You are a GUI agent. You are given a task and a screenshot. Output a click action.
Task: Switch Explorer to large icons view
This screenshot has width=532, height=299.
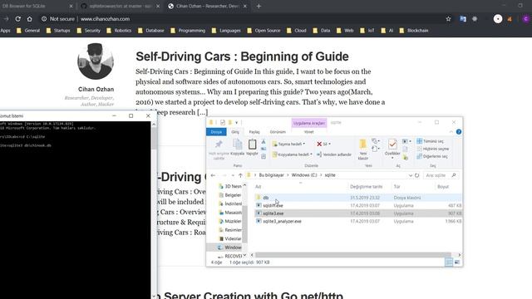point(457,262)
